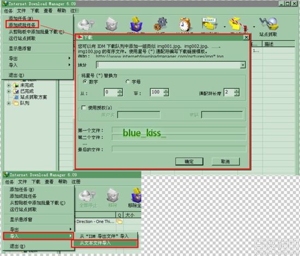Image resolution: width=300 pixels, height=256 pixels.
Task: Enable the 使用授权(a) checkbox
Action: tap(83, 107)
